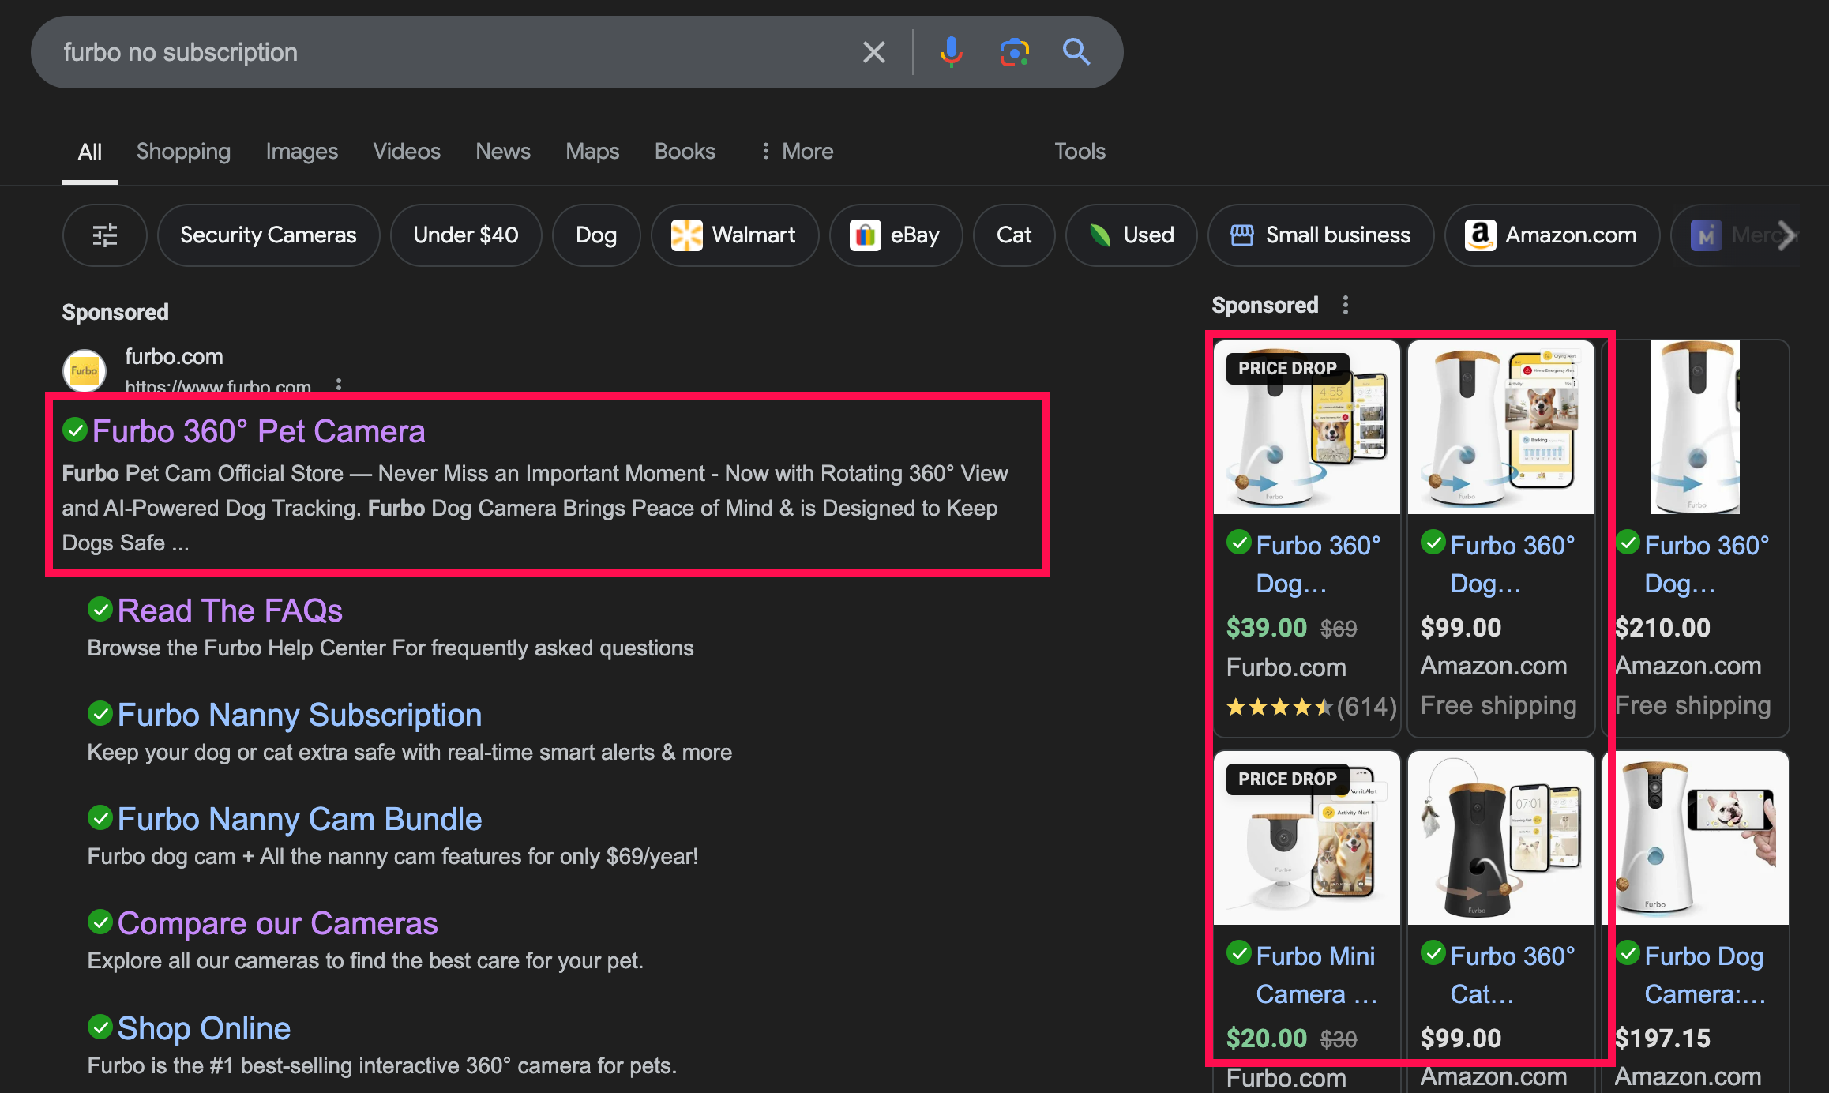
Task: Switch to the Shopping tab
Action: pyautogui.click(x=183, y=152)
